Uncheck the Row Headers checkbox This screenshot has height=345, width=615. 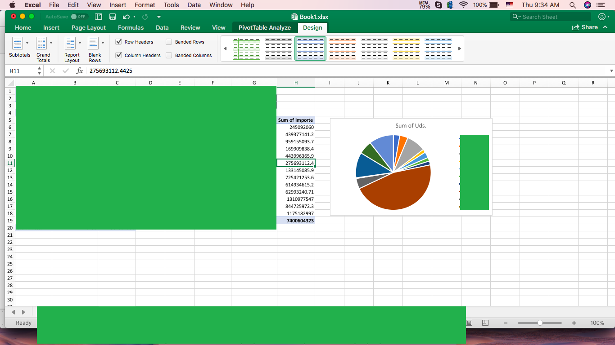(119, 42)
